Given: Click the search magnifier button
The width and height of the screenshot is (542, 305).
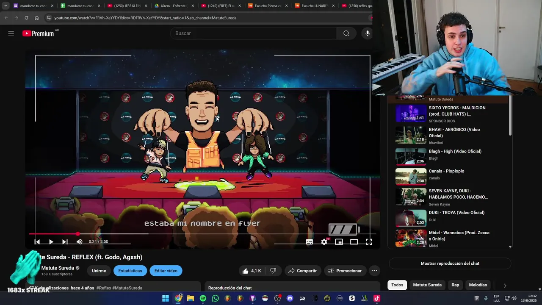Looking at the screenshot, I should click(x=346, y=33).
